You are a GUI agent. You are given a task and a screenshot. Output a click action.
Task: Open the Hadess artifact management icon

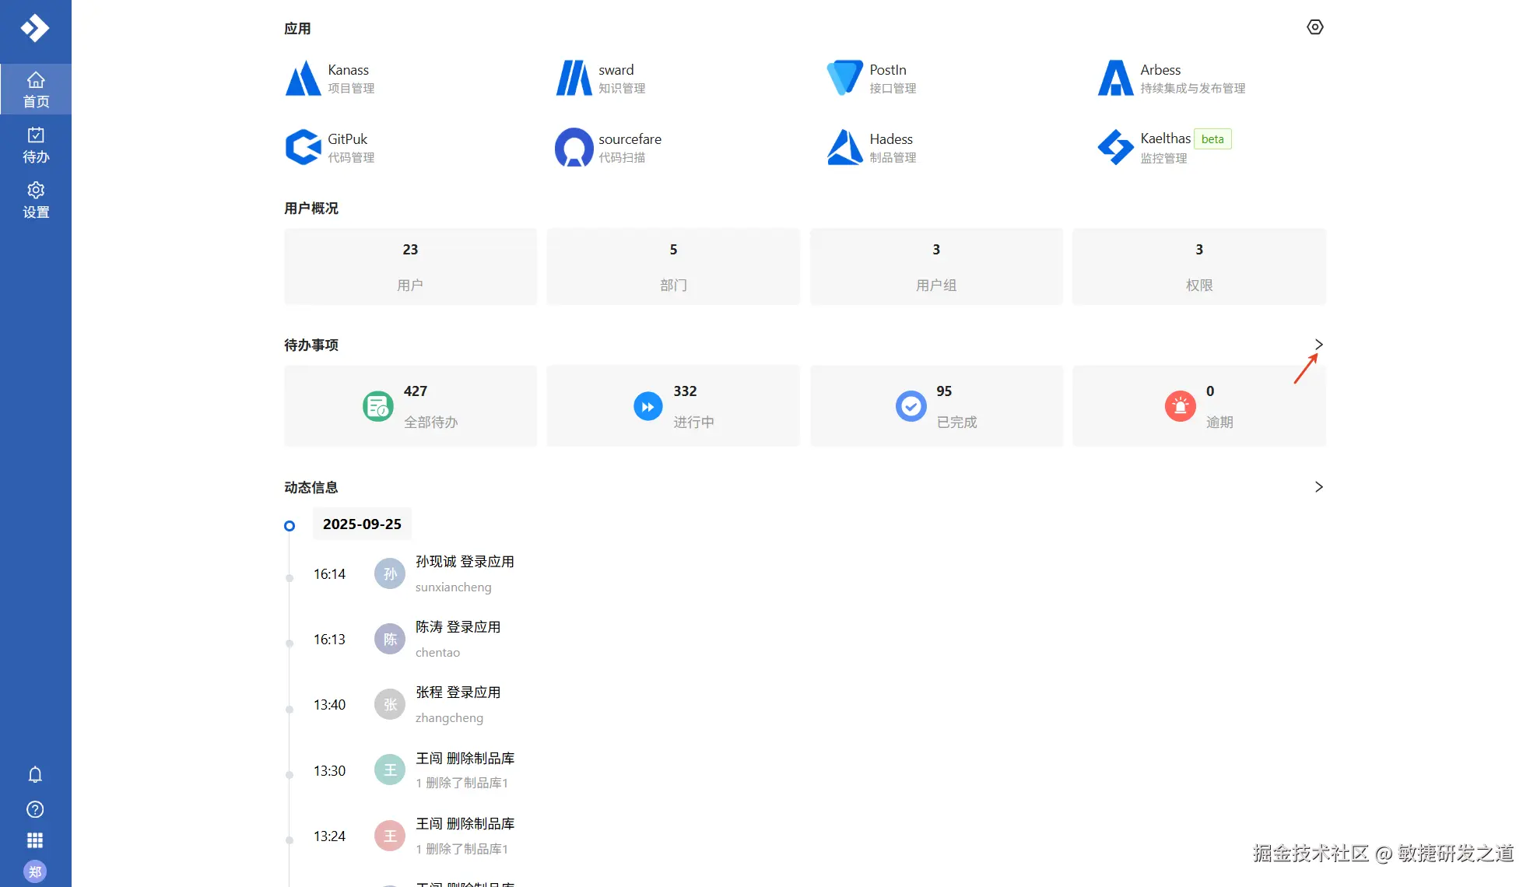click(844, 147)
